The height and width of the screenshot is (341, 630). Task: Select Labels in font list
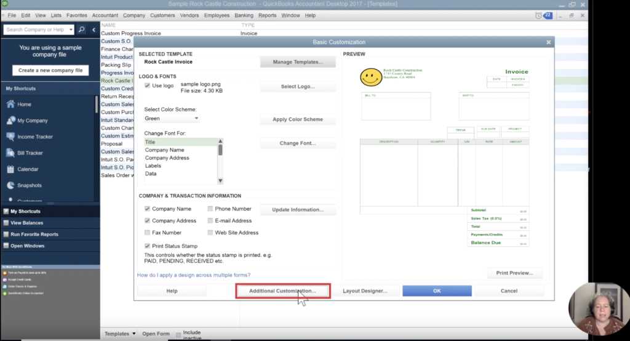tap(180, 166)
